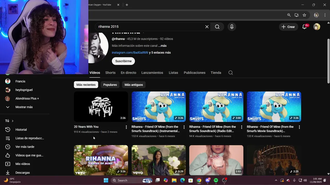
Task: Switch to the Lanzamientos tab
Action: 152,73
